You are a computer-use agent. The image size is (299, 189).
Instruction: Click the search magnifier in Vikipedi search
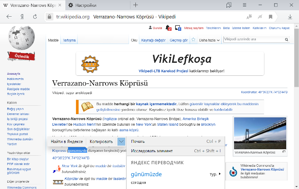tap(287, 39)
